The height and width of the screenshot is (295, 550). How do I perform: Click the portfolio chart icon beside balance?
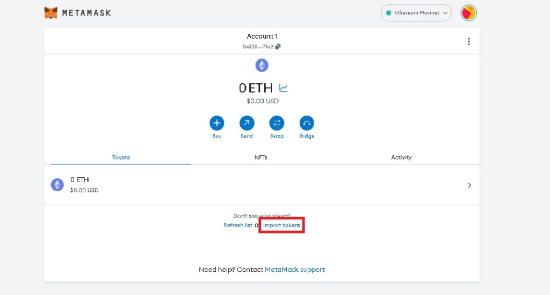283,88
